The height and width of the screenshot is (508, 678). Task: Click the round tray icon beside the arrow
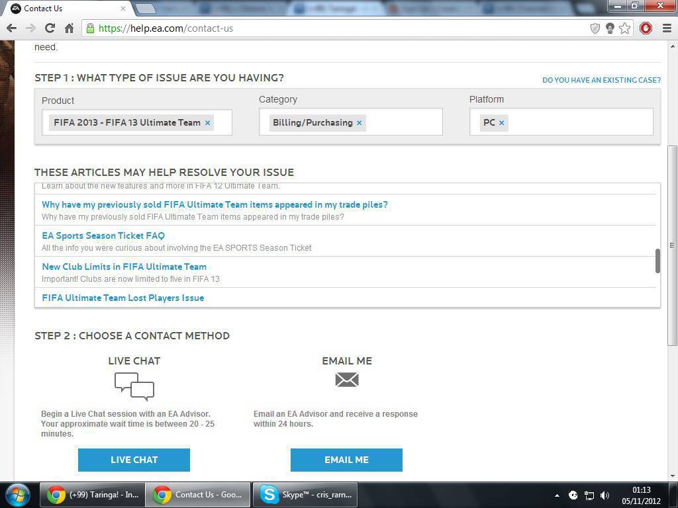pos(573,495)
